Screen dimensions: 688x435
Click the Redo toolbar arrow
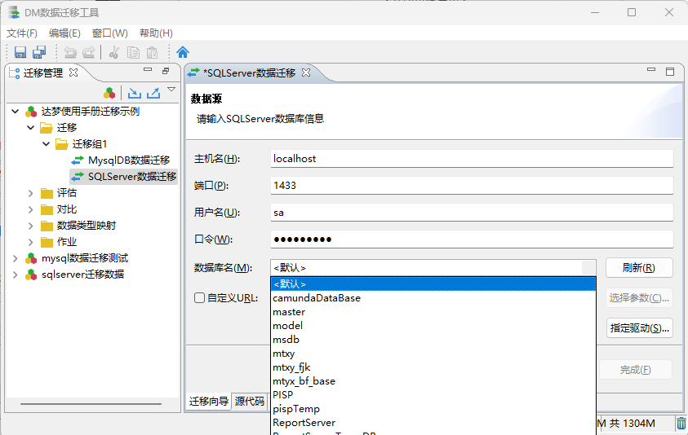tap(89, 53)
